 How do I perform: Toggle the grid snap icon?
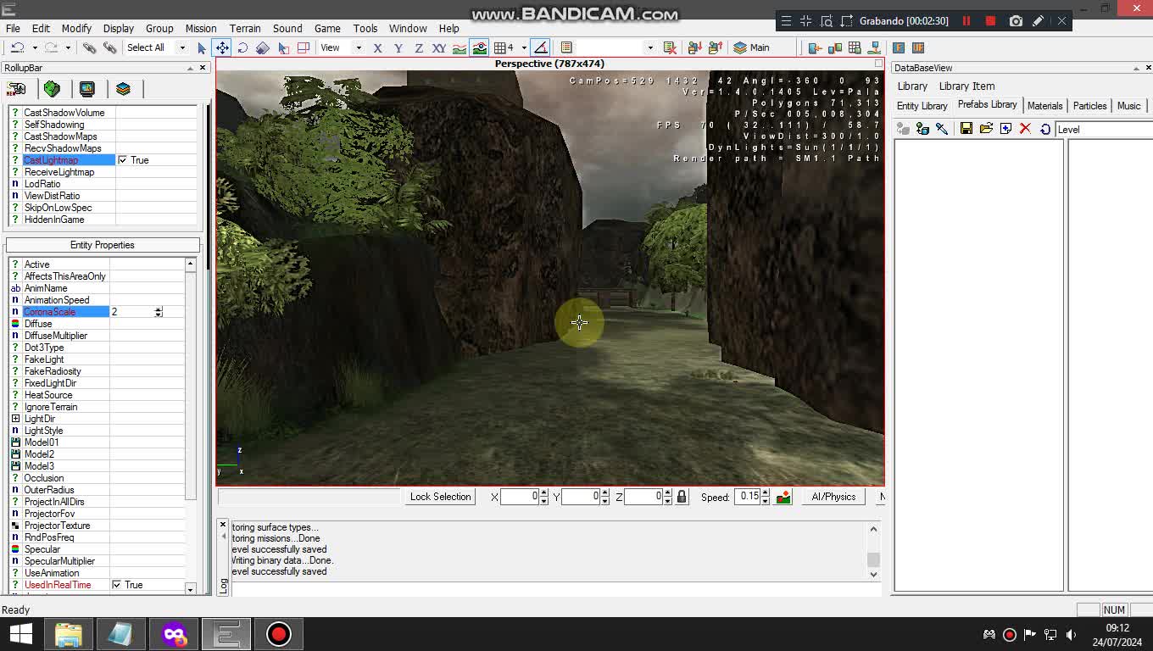pos(501,47)
